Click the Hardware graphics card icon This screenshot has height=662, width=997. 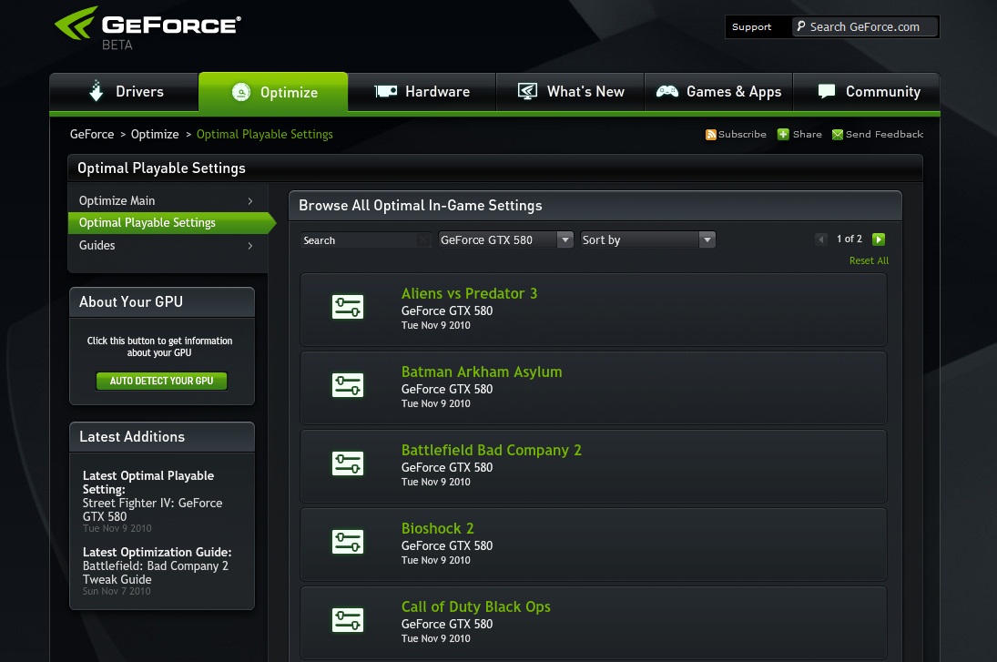pyautogui.click(x=385, y=92)
